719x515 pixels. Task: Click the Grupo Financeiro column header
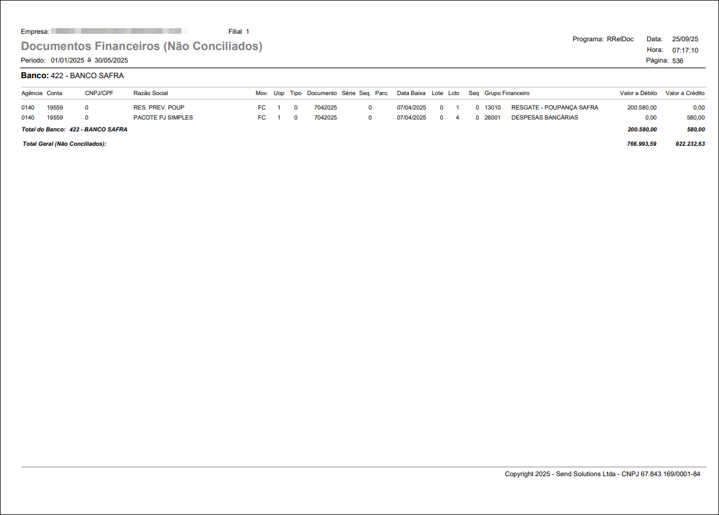(x=506, y=93)
